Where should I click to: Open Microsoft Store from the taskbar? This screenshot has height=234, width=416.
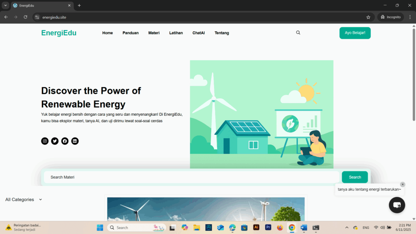click(244, 227)
